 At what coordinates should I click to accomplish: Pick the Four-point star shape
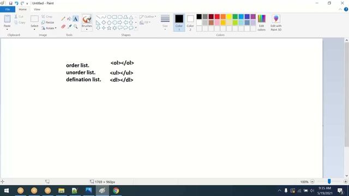(104, 28)
